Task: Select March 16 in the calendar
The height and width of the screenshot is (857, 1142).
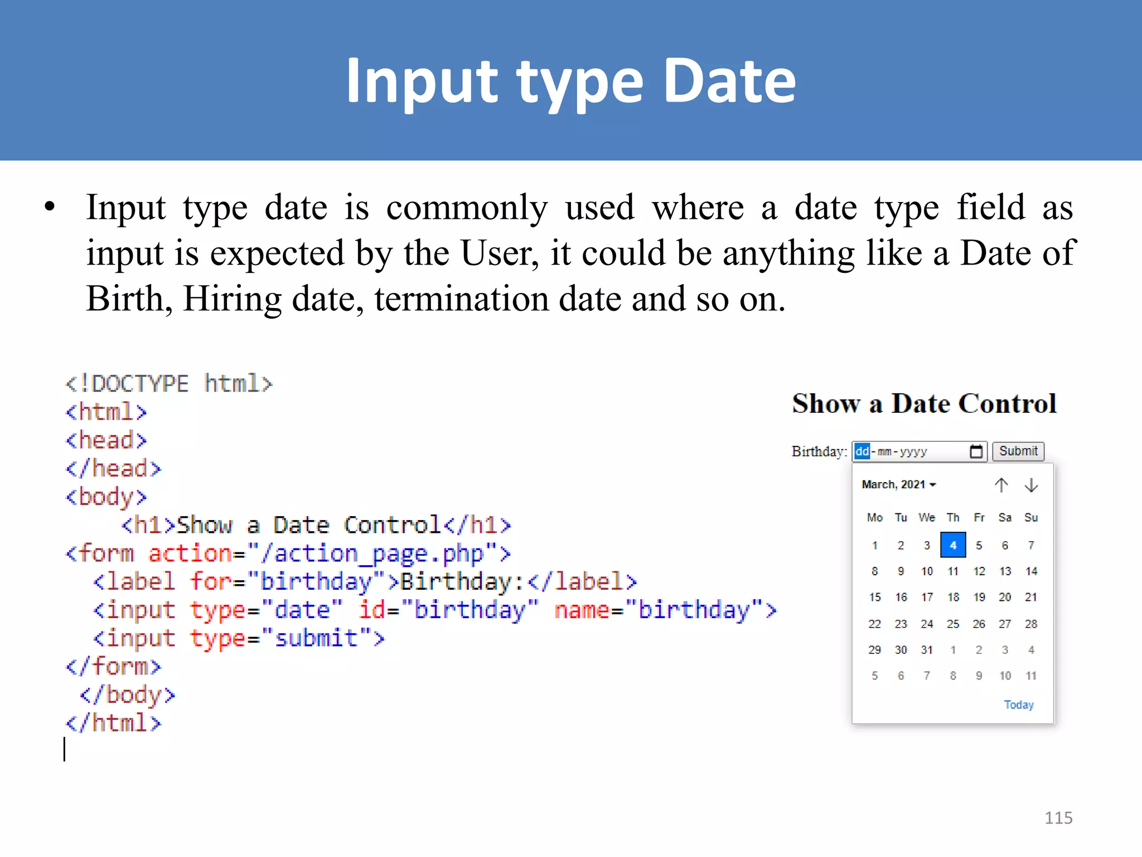Action: 901,598
